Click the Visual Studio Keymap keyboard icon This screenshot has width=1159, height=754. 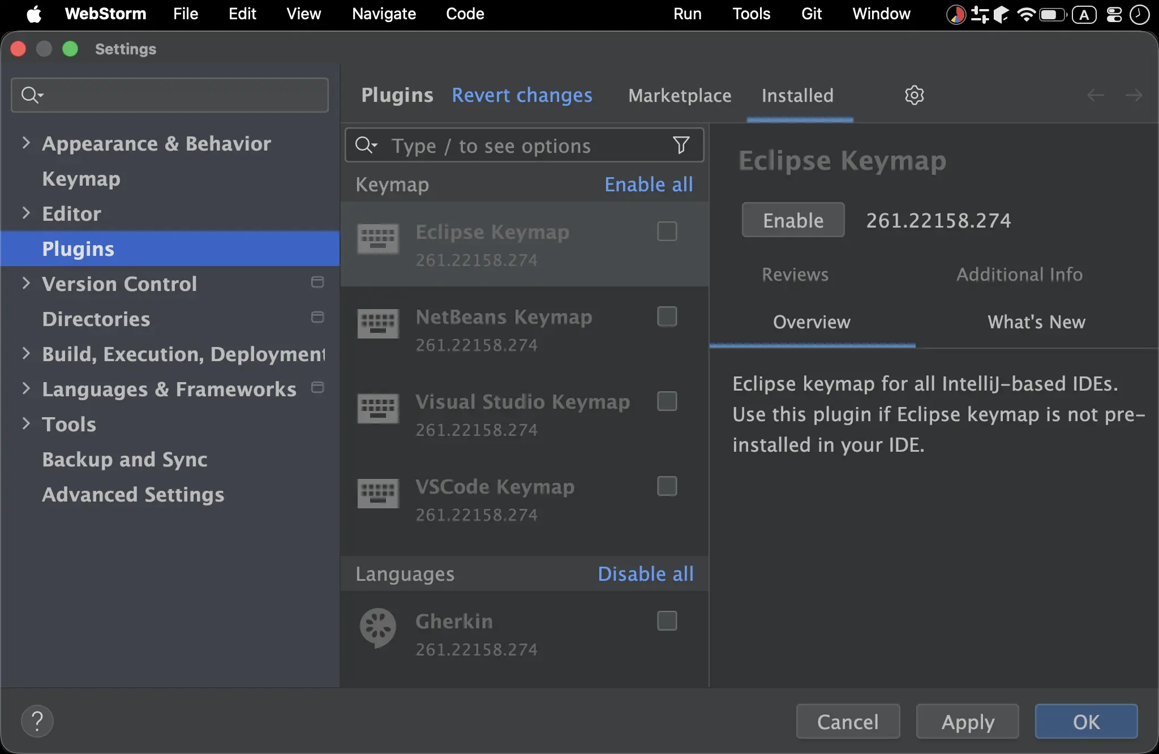point(378,408)
